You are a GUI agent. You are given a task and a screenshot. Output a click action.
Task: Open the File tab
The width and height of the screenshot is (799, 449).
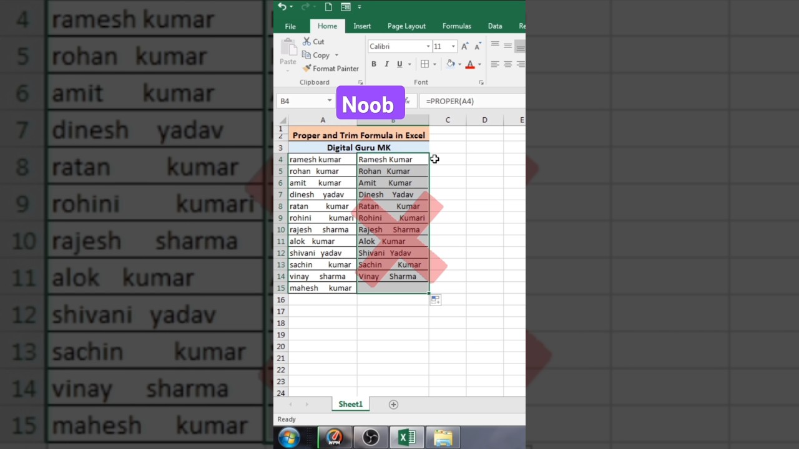[x=290, y=26]
